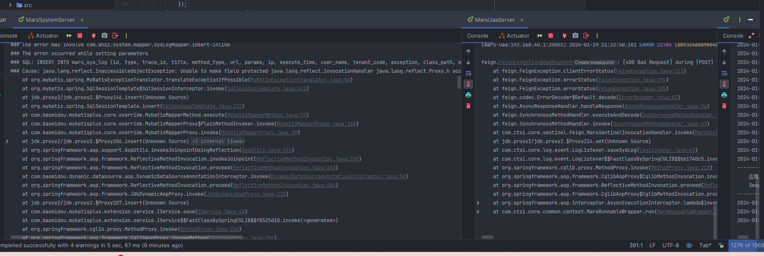Select Console tab in MarsUaaServer panel
Viewport: 764px width, 256px height.
point(478,36)
